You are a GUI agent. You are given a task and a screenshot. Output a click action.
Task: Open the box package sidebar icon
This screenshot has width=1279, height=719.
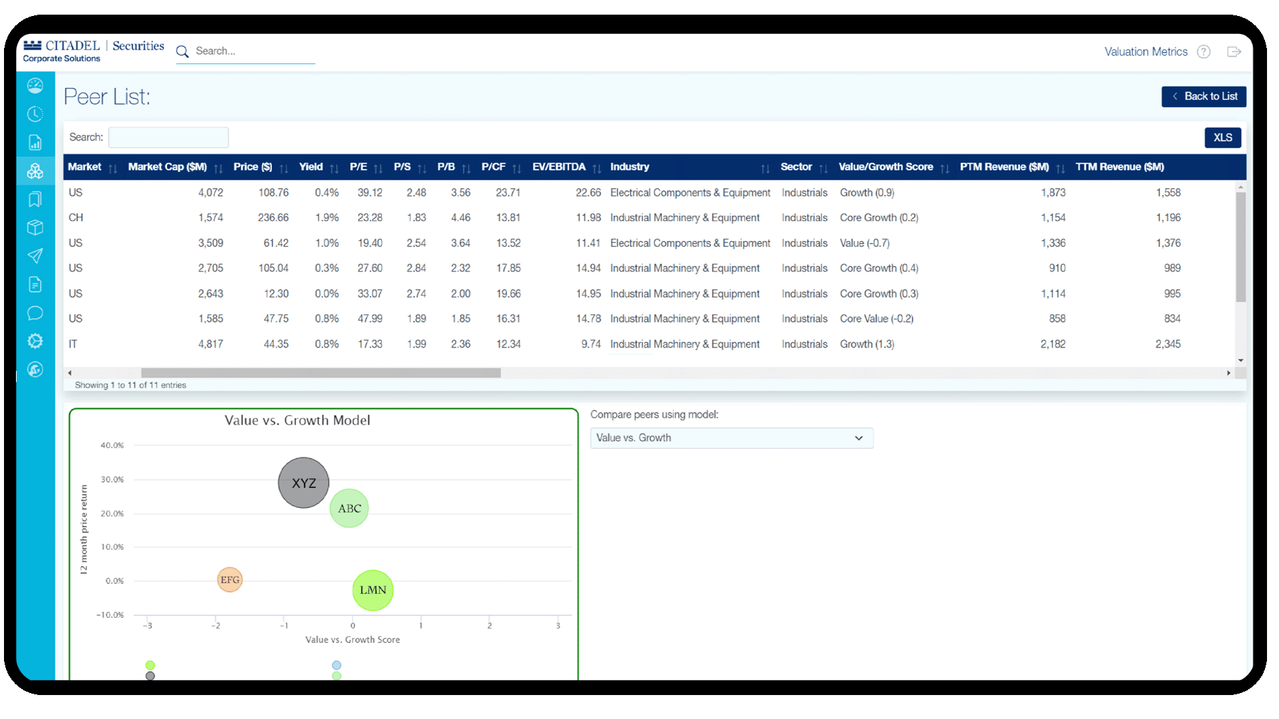click(x=35, y=228)
